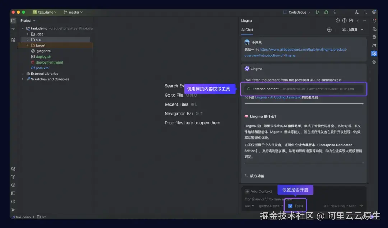This screenshot has width=388, height=228.
Task: Open the Terminal tool window icon
Action: point(13,194)
